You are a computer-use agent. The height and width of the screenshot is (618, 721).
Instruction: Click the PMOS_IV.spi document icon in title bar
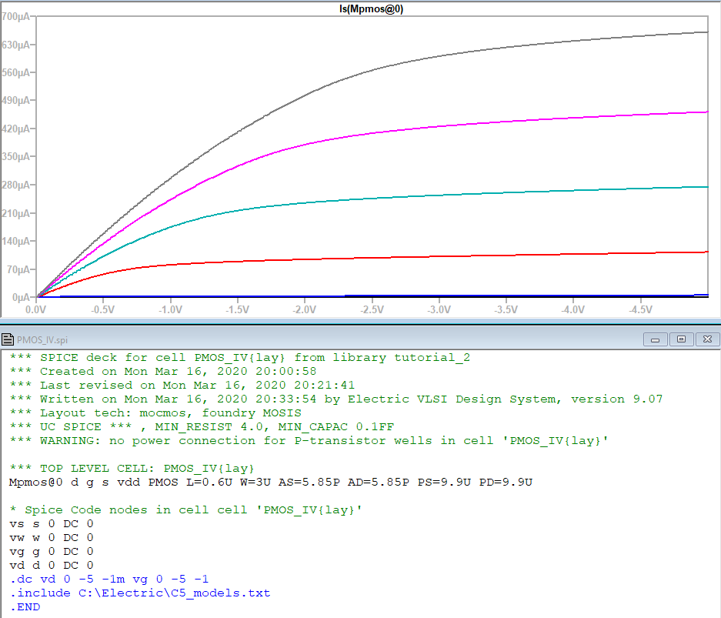tap(8, 339)
